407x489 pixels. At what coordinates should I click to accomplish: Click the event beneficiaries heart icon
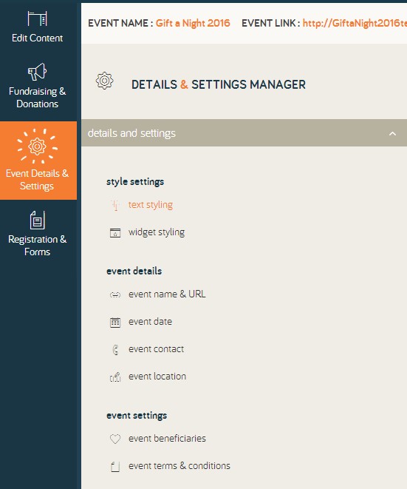coord(115,439)
